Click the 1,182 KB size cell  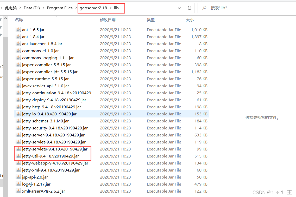(199, 72)
